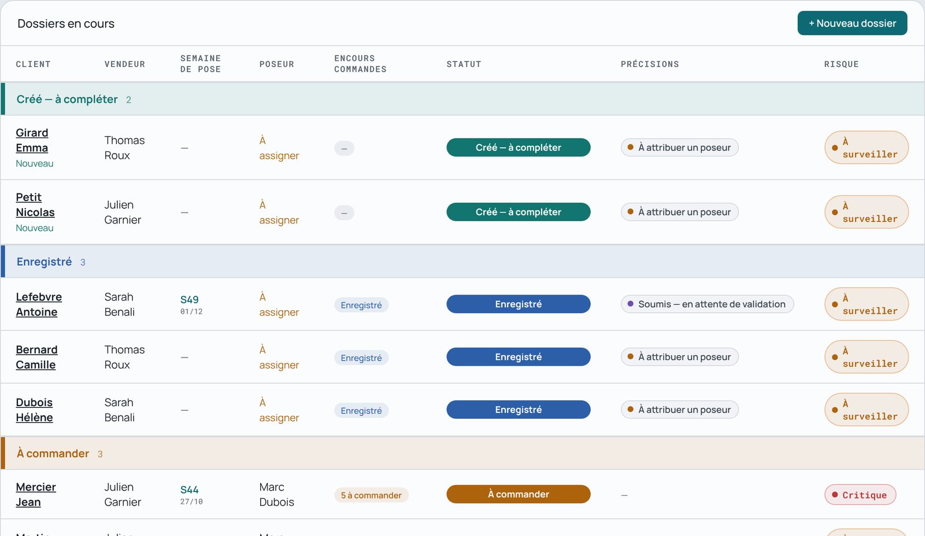Screen dimensions: 925x536
Task: Open client Petit Nicolas link
Action: coord(35,205)
